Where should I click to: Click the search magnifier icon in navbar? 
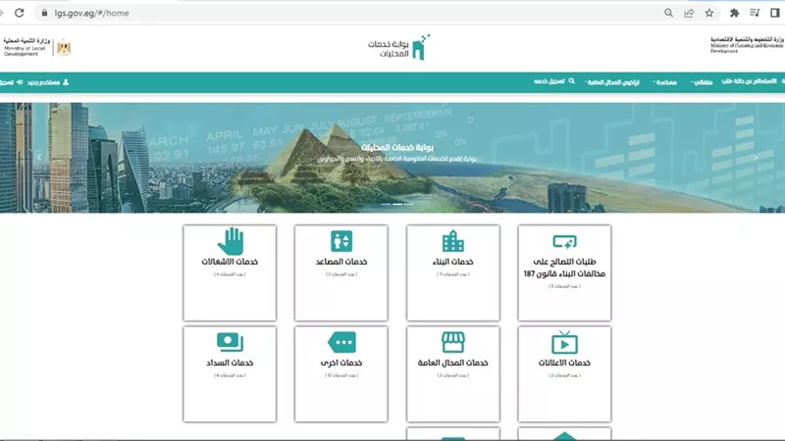click(572, 81)
